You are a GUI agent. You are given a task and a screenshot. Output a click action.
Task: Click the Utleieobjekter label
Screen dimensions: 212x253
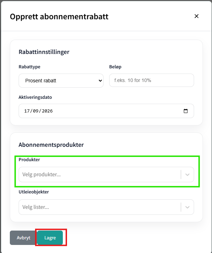pos(34,192)
